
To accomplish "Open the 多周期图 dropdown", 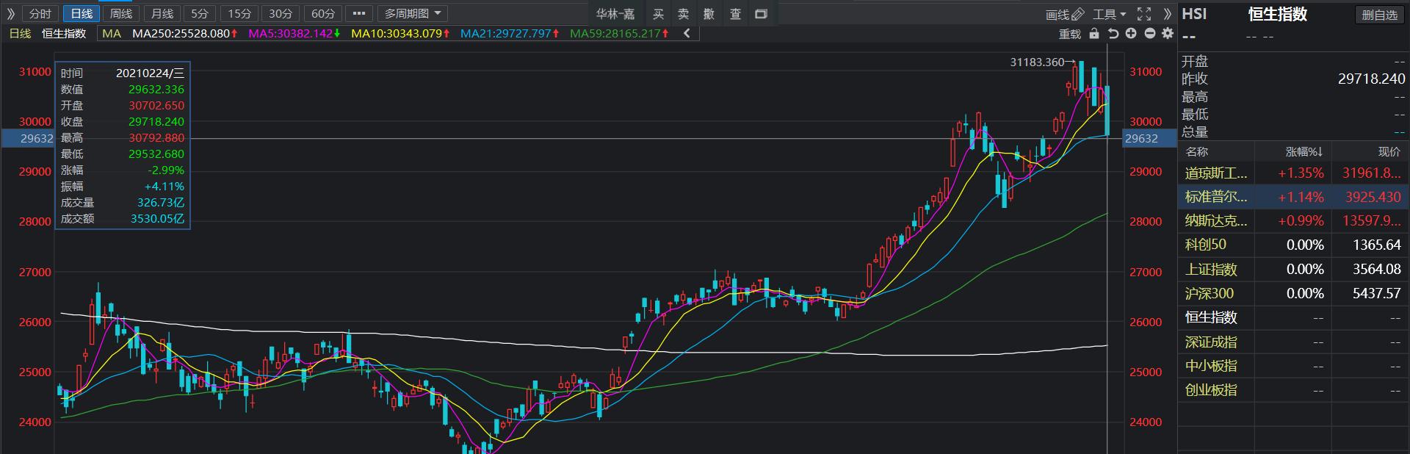I will [x=413, y=14].
